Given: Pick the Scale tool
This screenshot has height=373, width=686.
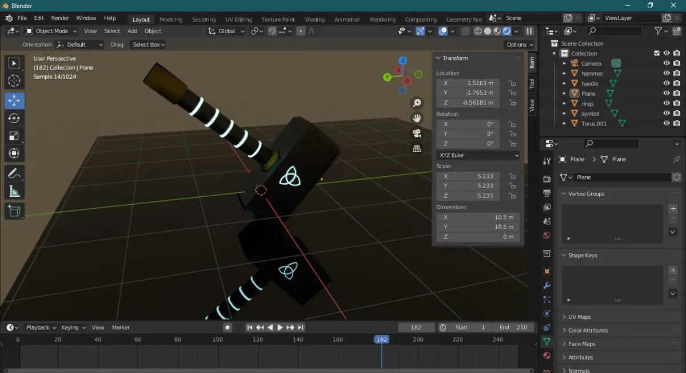Looking at the screenshot, I should click(x=14, y=136).
